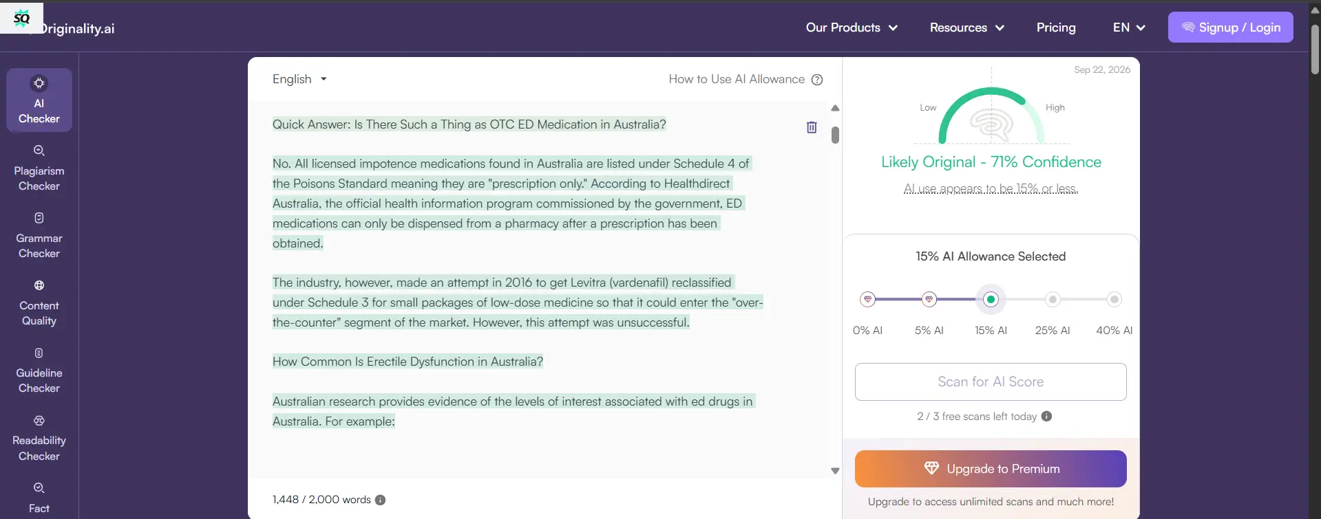Click the trash icon to delete text
This screenshot has width=1321, height=519.
(x=812, y=127)
